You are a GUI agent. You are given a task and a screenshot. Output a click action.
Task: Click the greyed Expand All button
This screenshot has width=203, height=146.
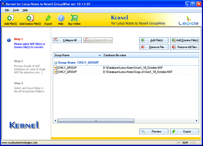click(x=98, y=40)
